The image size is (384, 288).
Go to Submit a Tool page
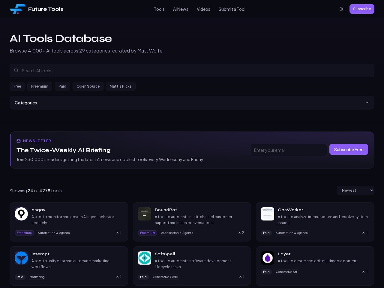pyautogui.click(x=232, y=9)
